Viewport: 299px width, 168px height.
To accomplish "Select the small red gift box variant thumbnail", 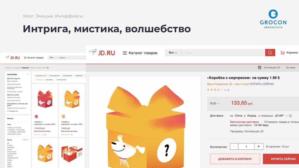I will 36,116.
